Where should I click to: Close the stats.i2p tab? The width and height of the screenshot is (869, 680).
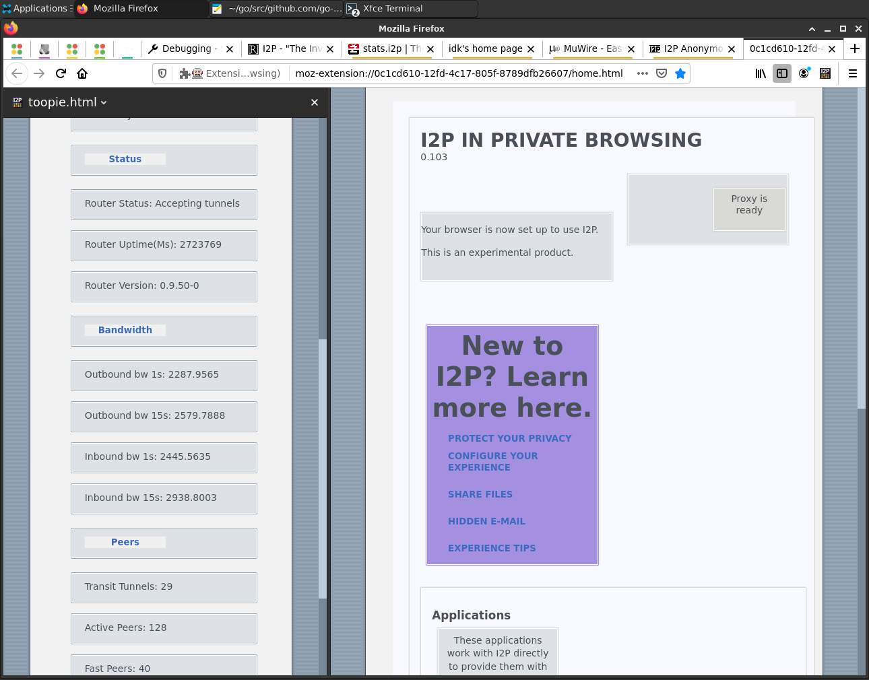(430, 49)
